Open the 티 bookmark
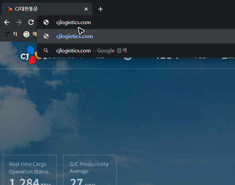This screenshot has width=235, height=185. coord(15,34)
